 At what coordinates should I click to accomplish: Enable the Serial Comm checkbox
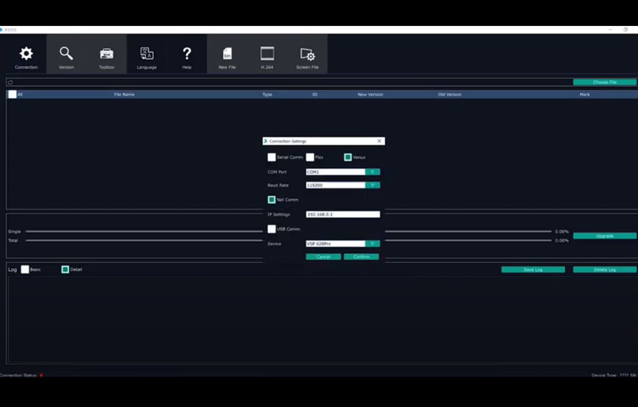[x=272, y=157]
